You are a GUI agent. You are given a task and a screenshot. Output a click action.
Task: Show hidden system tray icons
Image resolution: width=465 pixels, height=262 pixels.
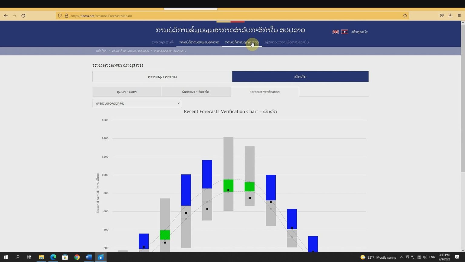pos(402,257)
